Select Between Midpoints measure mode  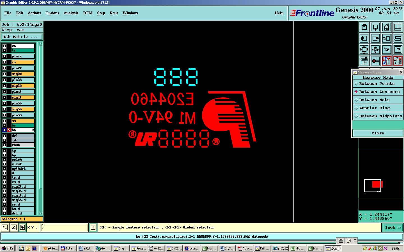click(378, 116)
